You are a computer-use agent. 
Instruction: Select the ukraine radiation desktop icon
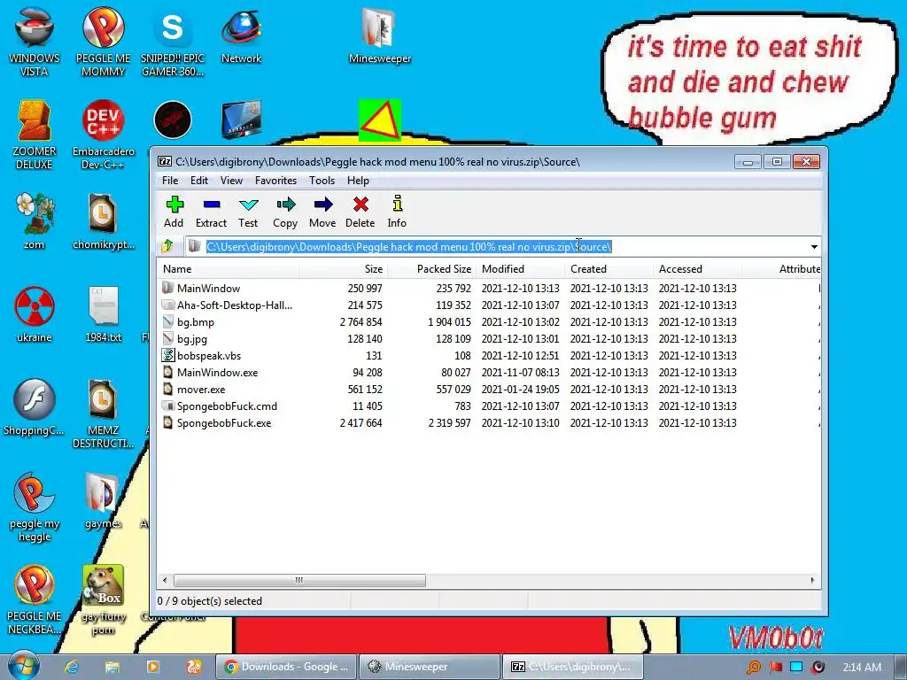coord(35,314)
